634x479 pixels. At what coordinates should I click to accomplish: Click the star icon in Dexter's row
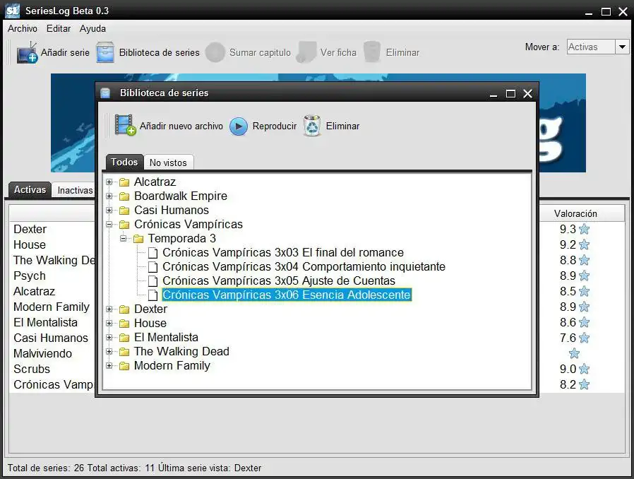pos(584,230)
